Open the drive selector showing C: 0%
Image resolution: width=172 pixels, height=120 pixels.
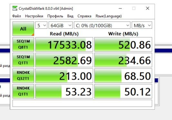(x=102, y=25)
